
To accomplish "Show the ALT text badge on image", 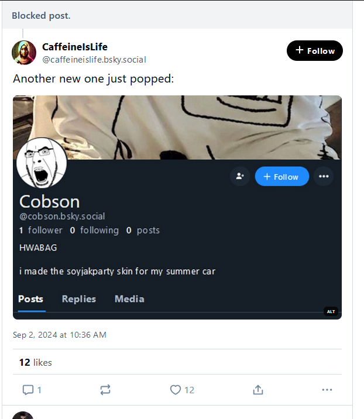I will [x=331, y=311].
